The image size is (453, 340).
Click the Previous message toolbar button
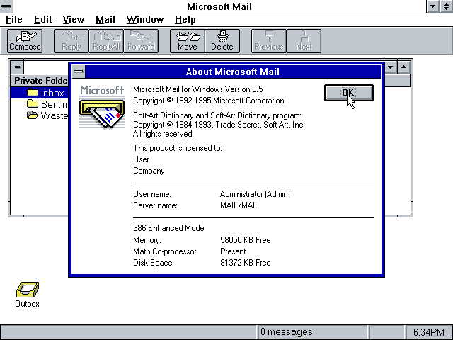point(269,41)
